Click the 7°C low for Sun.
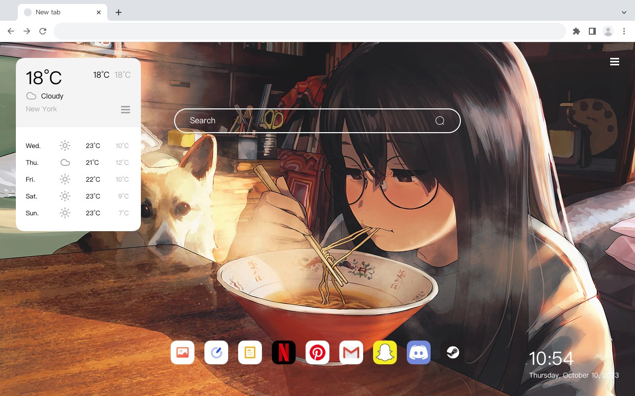Viewport: 635px width, 396px height. click(124, 213)
